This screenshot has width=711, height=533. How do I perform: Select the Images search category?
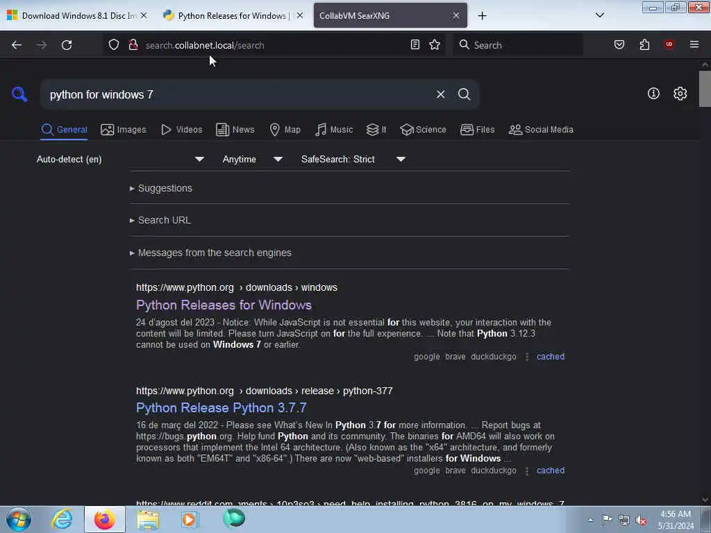tap(124, 130)
